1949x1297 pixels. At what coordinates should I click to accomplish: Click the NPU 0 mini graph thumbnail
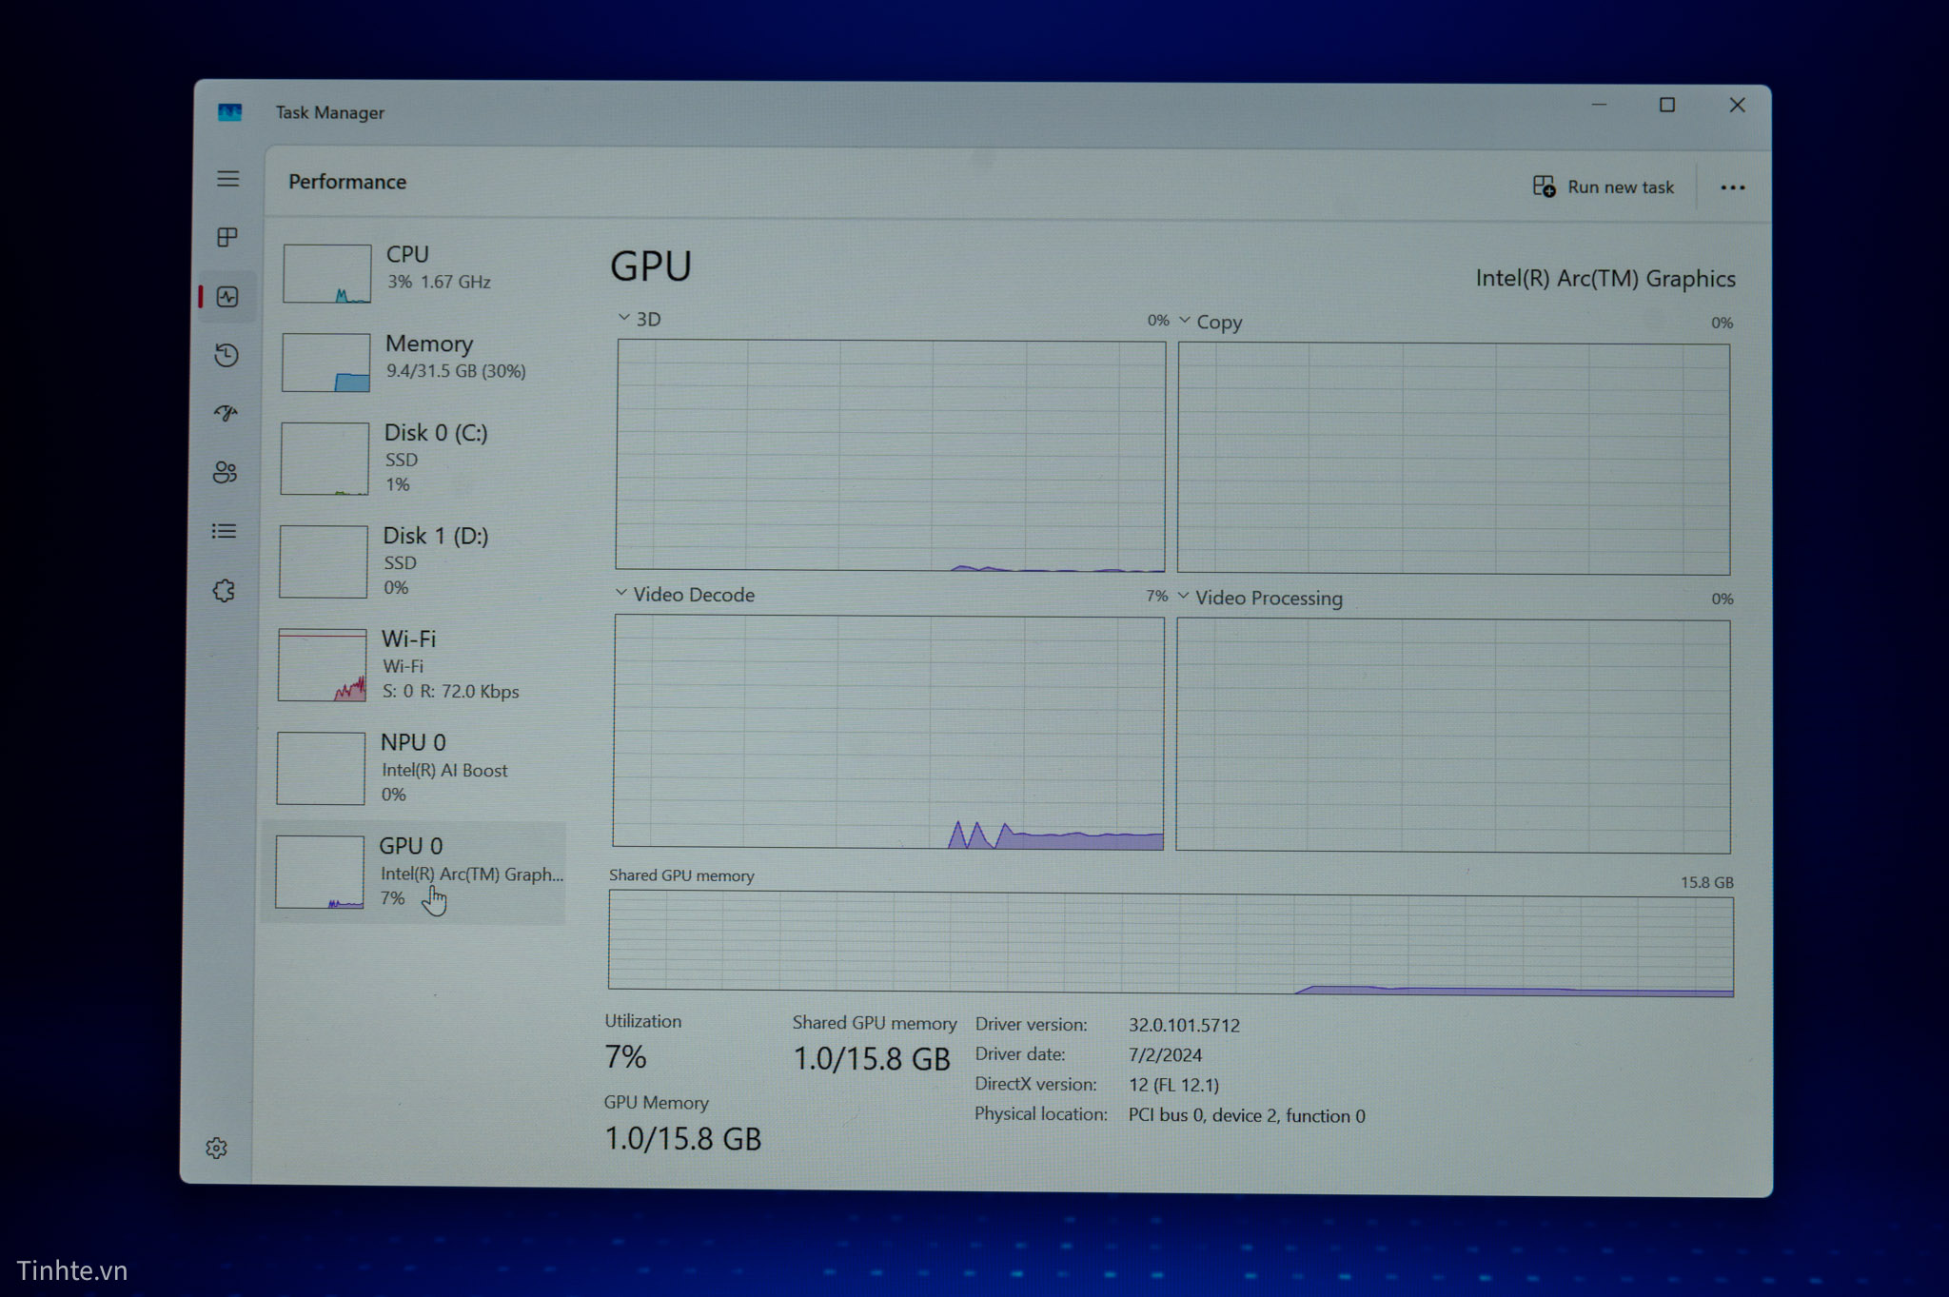pos(321,769)
